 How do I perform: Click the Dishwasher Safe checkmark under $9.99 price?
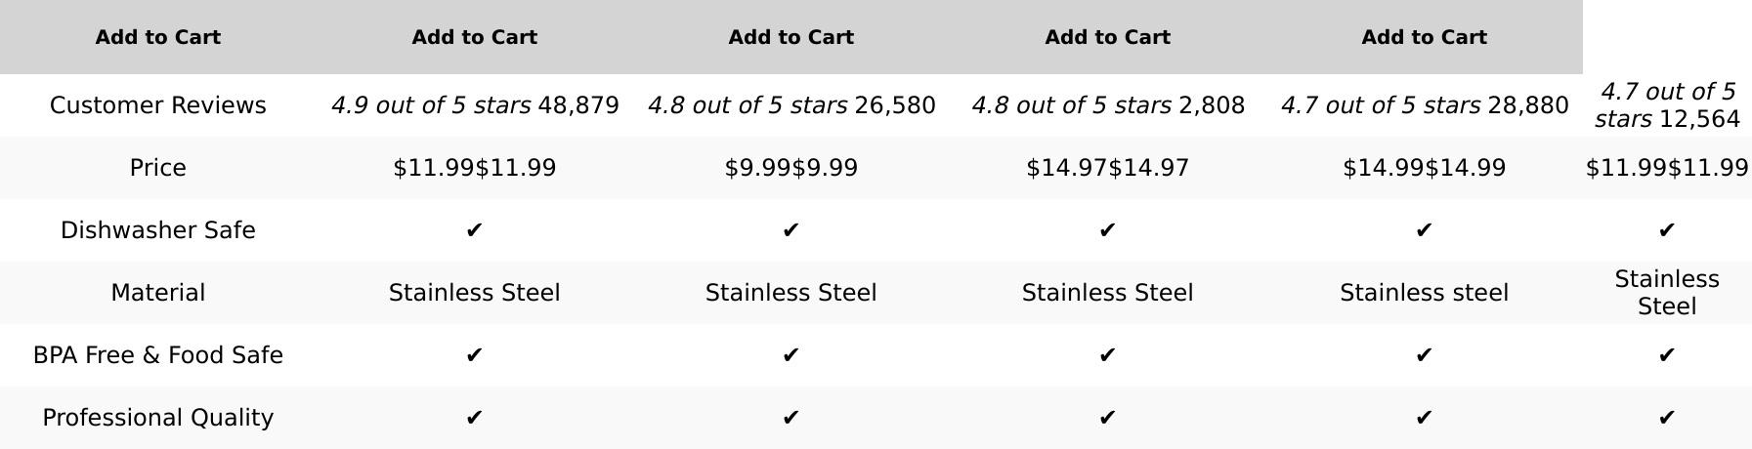(x=791, y=230)
